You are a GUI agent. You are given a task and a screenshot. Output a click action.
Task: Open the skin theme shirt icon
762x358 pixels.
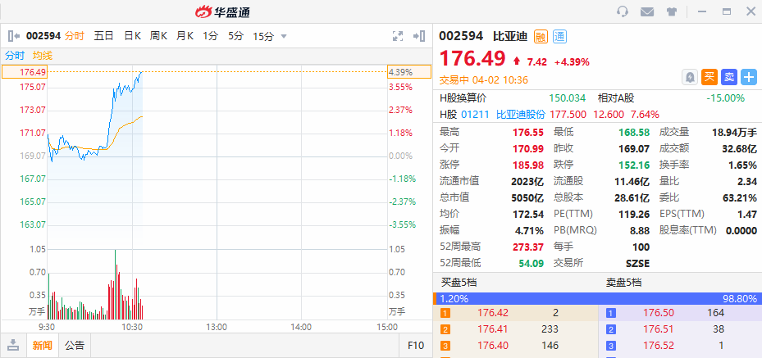tap(672, 11)
